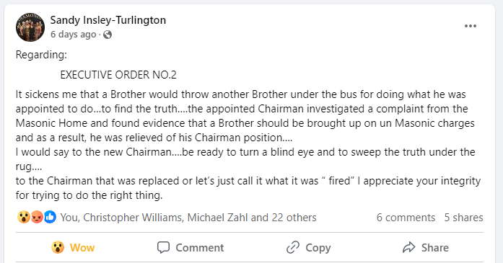Click the Angry emoji reaction icon in summary
Viewport: 503px width, 263px height.
pyautogui.click(x=37, y=217)
